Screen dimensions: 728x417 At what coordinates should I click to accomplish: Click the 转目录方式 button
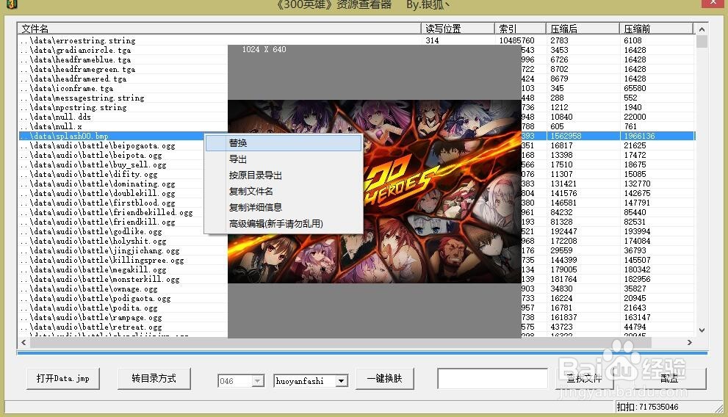[154, 379]
